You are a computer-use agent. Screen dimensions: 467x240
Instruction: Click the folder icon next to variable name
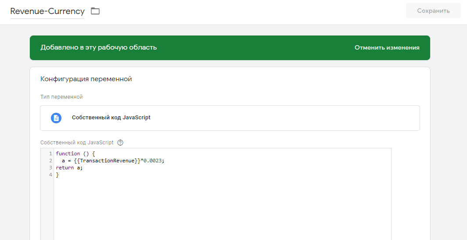click(x=95, y=11)
